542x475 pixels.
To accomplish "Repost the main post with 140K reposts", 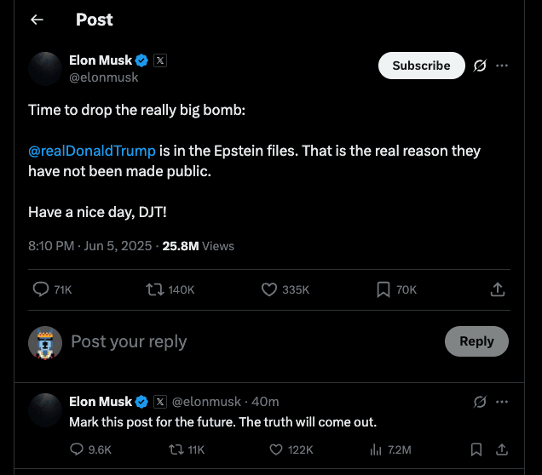I will (x=155, y=289).
